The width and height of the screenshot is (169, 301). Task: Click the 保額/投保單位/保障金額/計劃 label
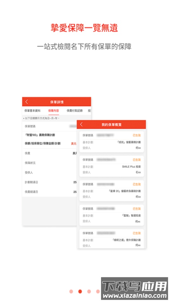(x=43, y=144)
